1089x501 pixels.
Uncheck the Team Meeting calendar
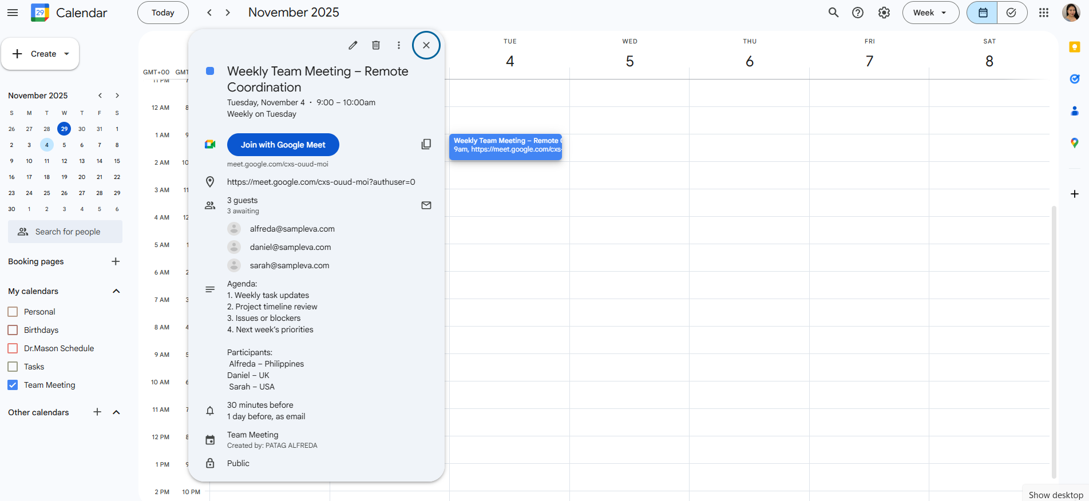click(13, 385)
